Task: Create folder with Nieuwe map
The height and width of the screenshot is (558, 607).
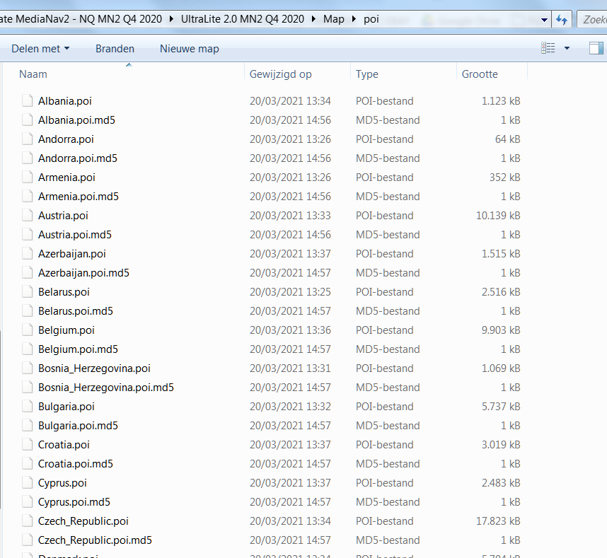Action: coord(190,49)
